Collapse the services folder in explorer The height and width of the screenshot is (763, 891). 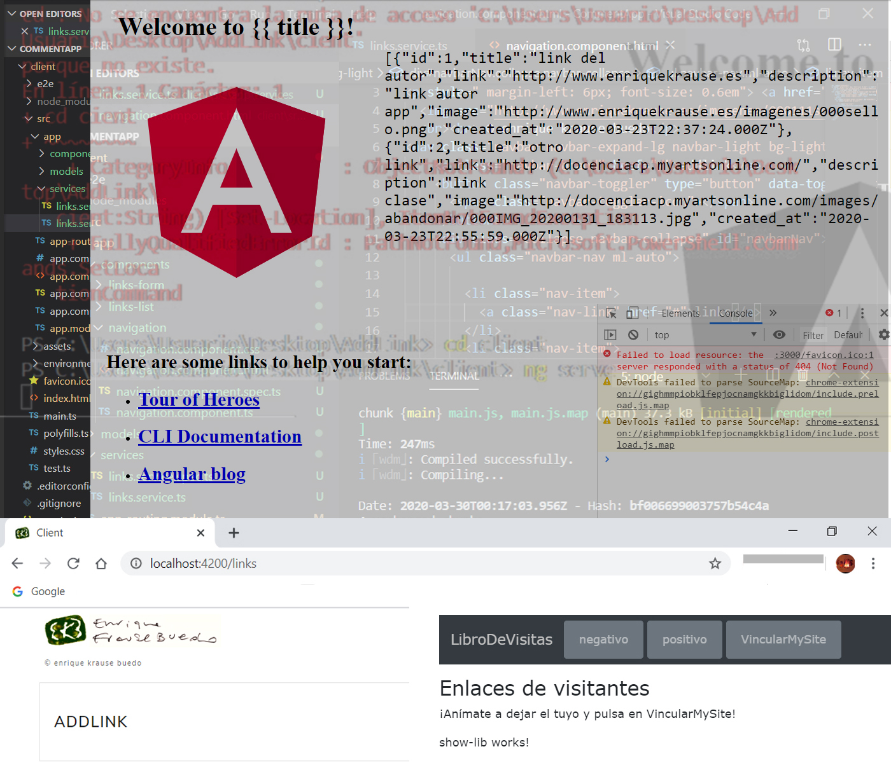(42, 188)
